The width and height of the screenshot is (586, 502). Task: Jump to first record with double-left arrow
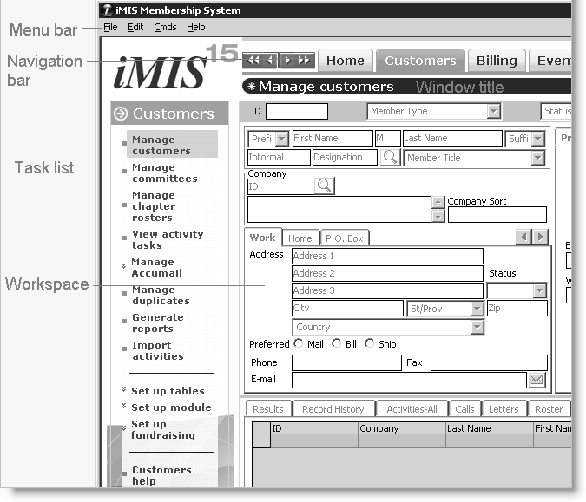(253, 61)
